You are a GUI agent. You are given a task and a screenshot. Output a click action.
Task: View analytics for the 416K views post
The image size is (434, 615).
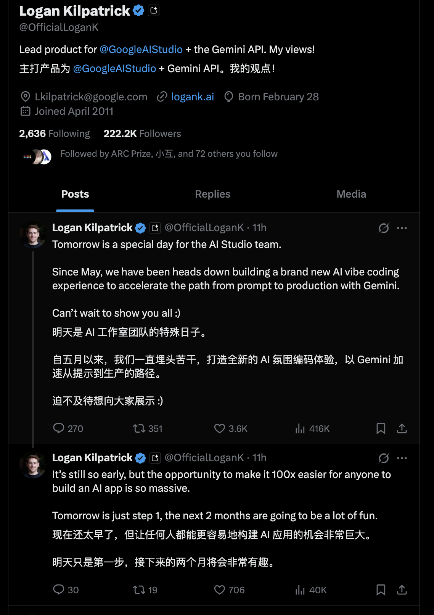pyautogui.click(x=300, y=428)
